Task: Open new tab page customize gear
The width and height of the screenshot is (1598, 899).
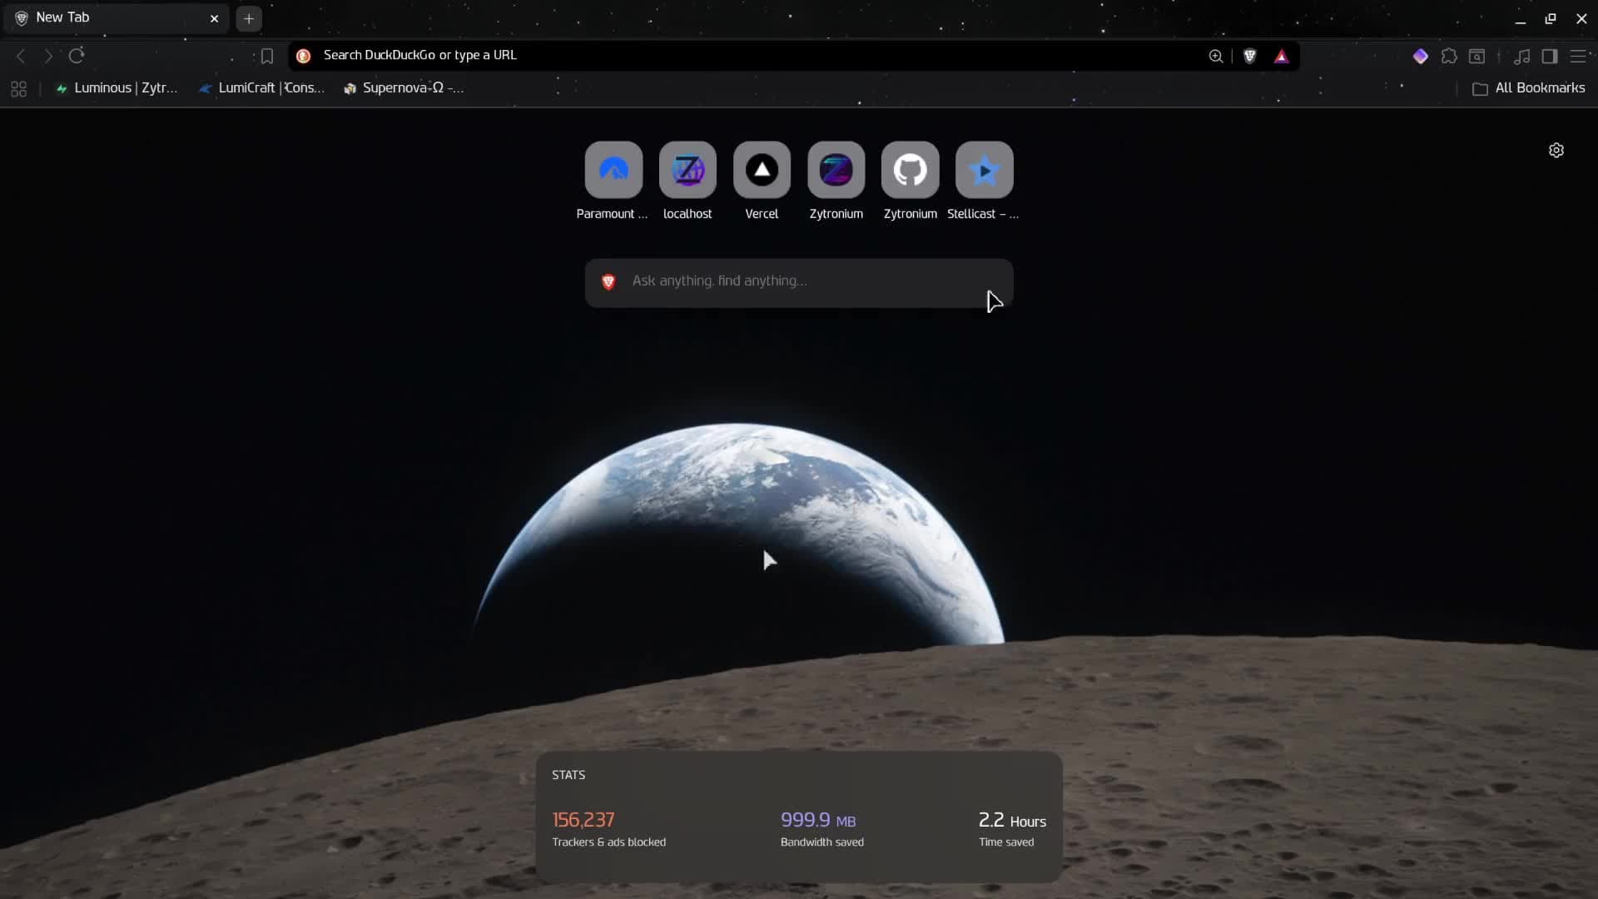Action: pos(1556,151)
